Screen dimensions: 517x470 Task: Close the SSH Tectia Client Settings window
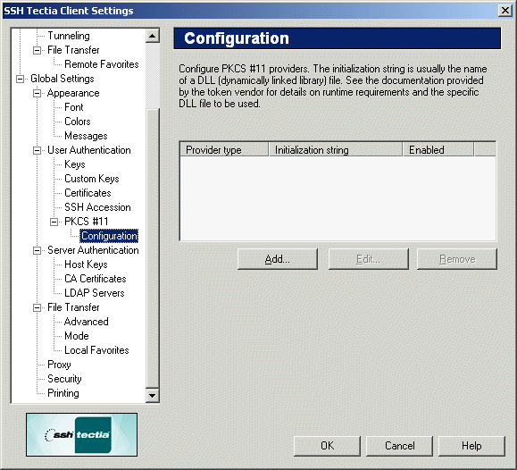tap(505, 11)
